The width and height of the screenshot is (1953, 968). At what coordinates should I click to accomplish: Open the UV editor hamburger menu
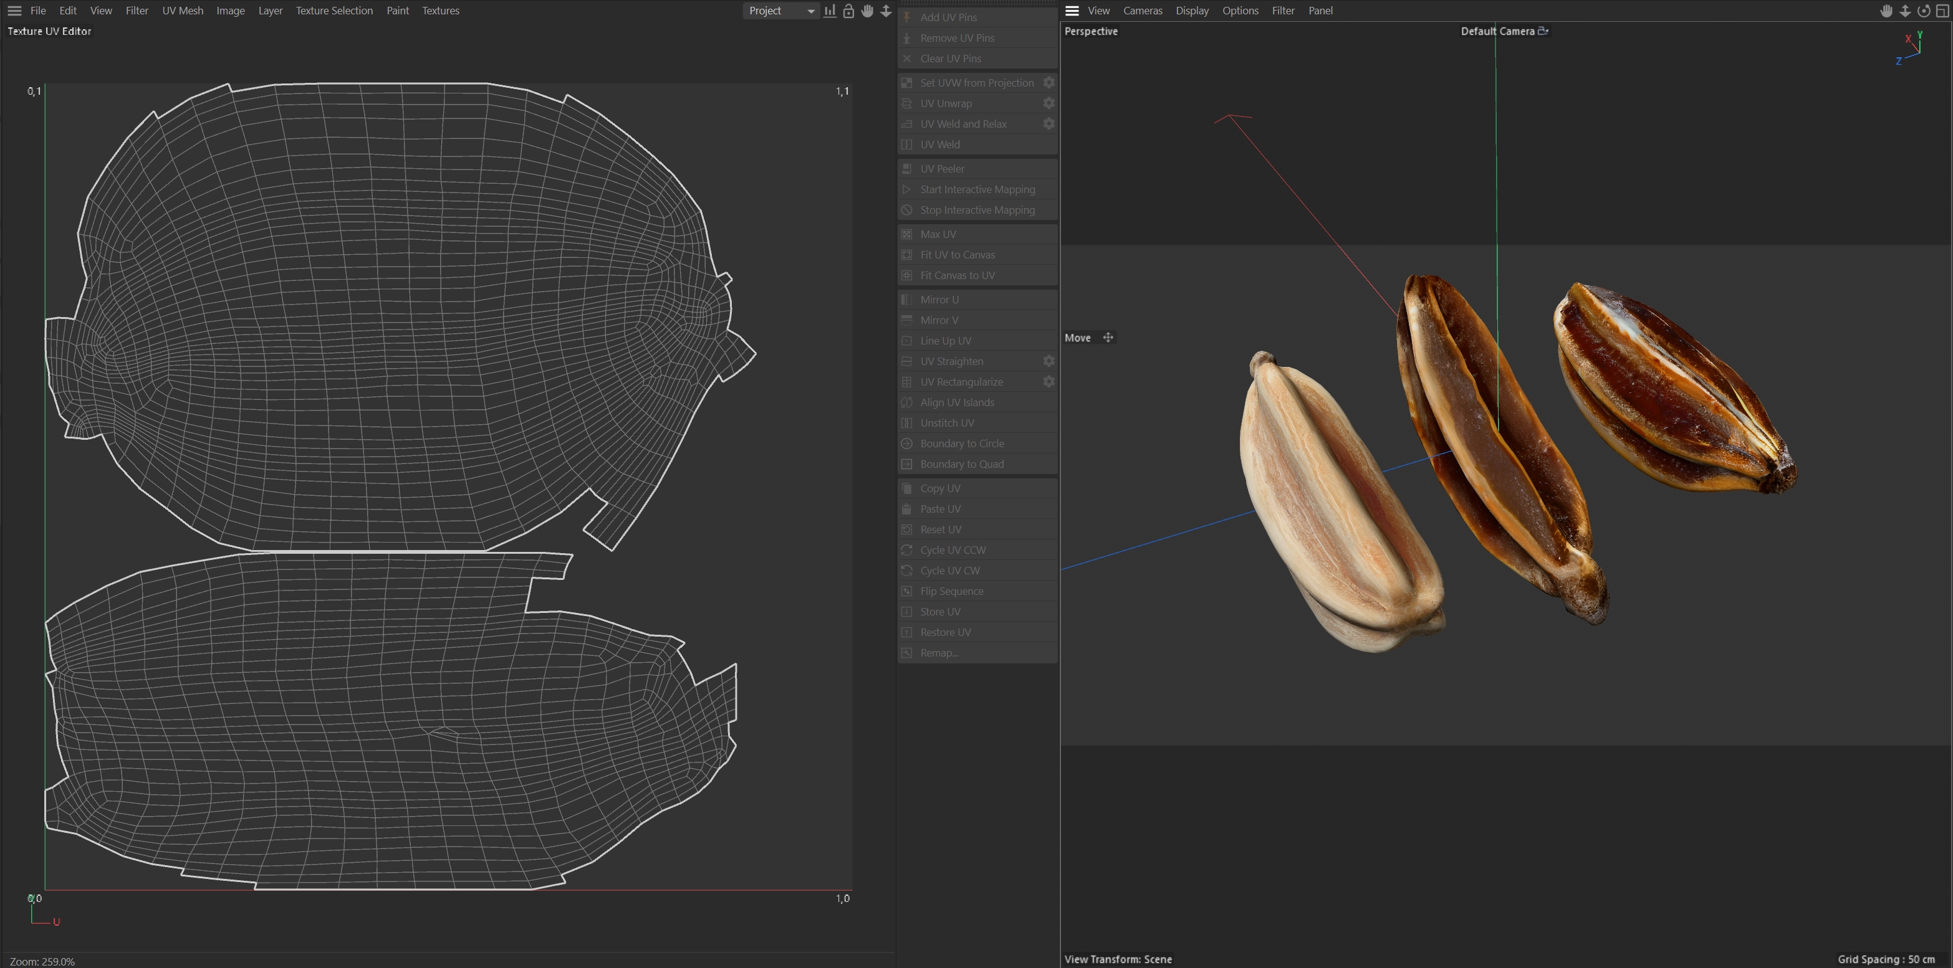[14, 11]
